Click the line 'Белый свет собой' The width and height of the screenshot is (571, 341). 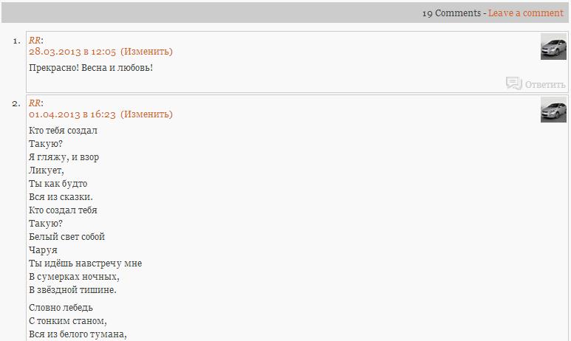(x=66, y=237)
